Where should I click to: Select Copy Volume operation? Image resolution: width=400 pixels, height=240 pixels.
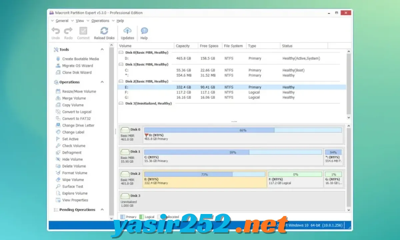click(73, 105)
